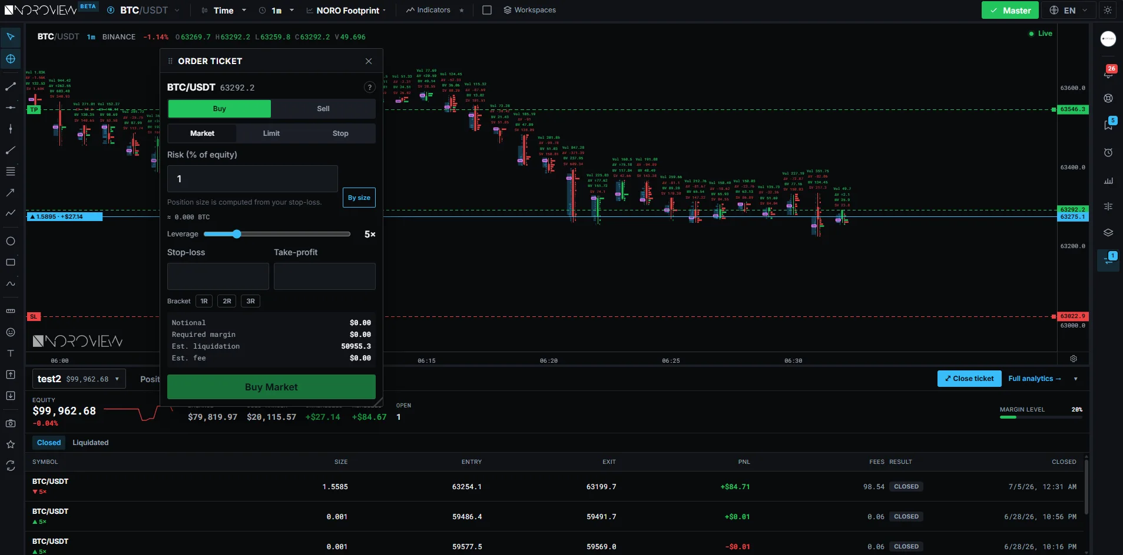Select the vertical line tool
The height and width of the screenshot is (555, 1123).
(x=11, y=129)
